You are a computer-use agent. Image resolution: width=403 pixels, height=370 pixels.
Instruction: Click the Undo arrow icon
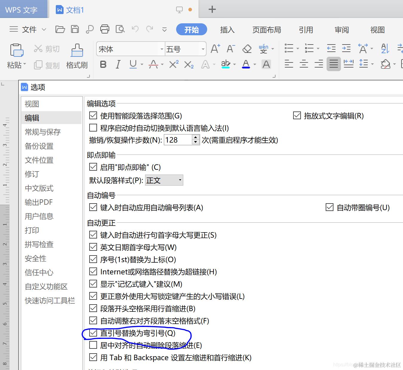(x=135, y=29)
